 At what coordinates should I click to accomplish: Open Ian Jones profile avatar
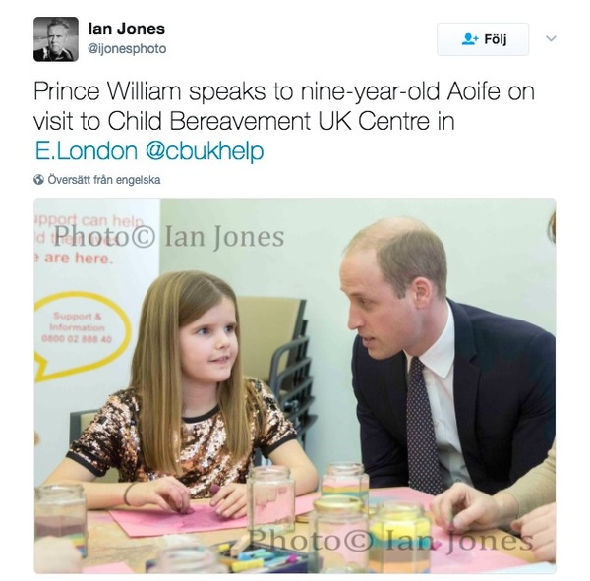point(56,38)
